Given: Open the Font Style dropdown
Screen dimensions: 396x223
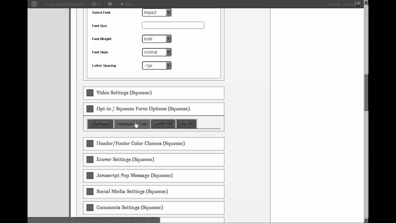Looking at the screenshot, I should tap(157, 52).
